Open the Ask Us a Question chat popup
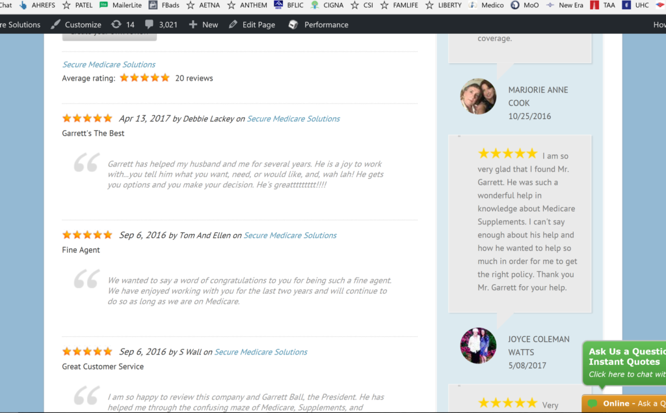The height and width of the screenshot is (413, 666). (x=624, y=362)
